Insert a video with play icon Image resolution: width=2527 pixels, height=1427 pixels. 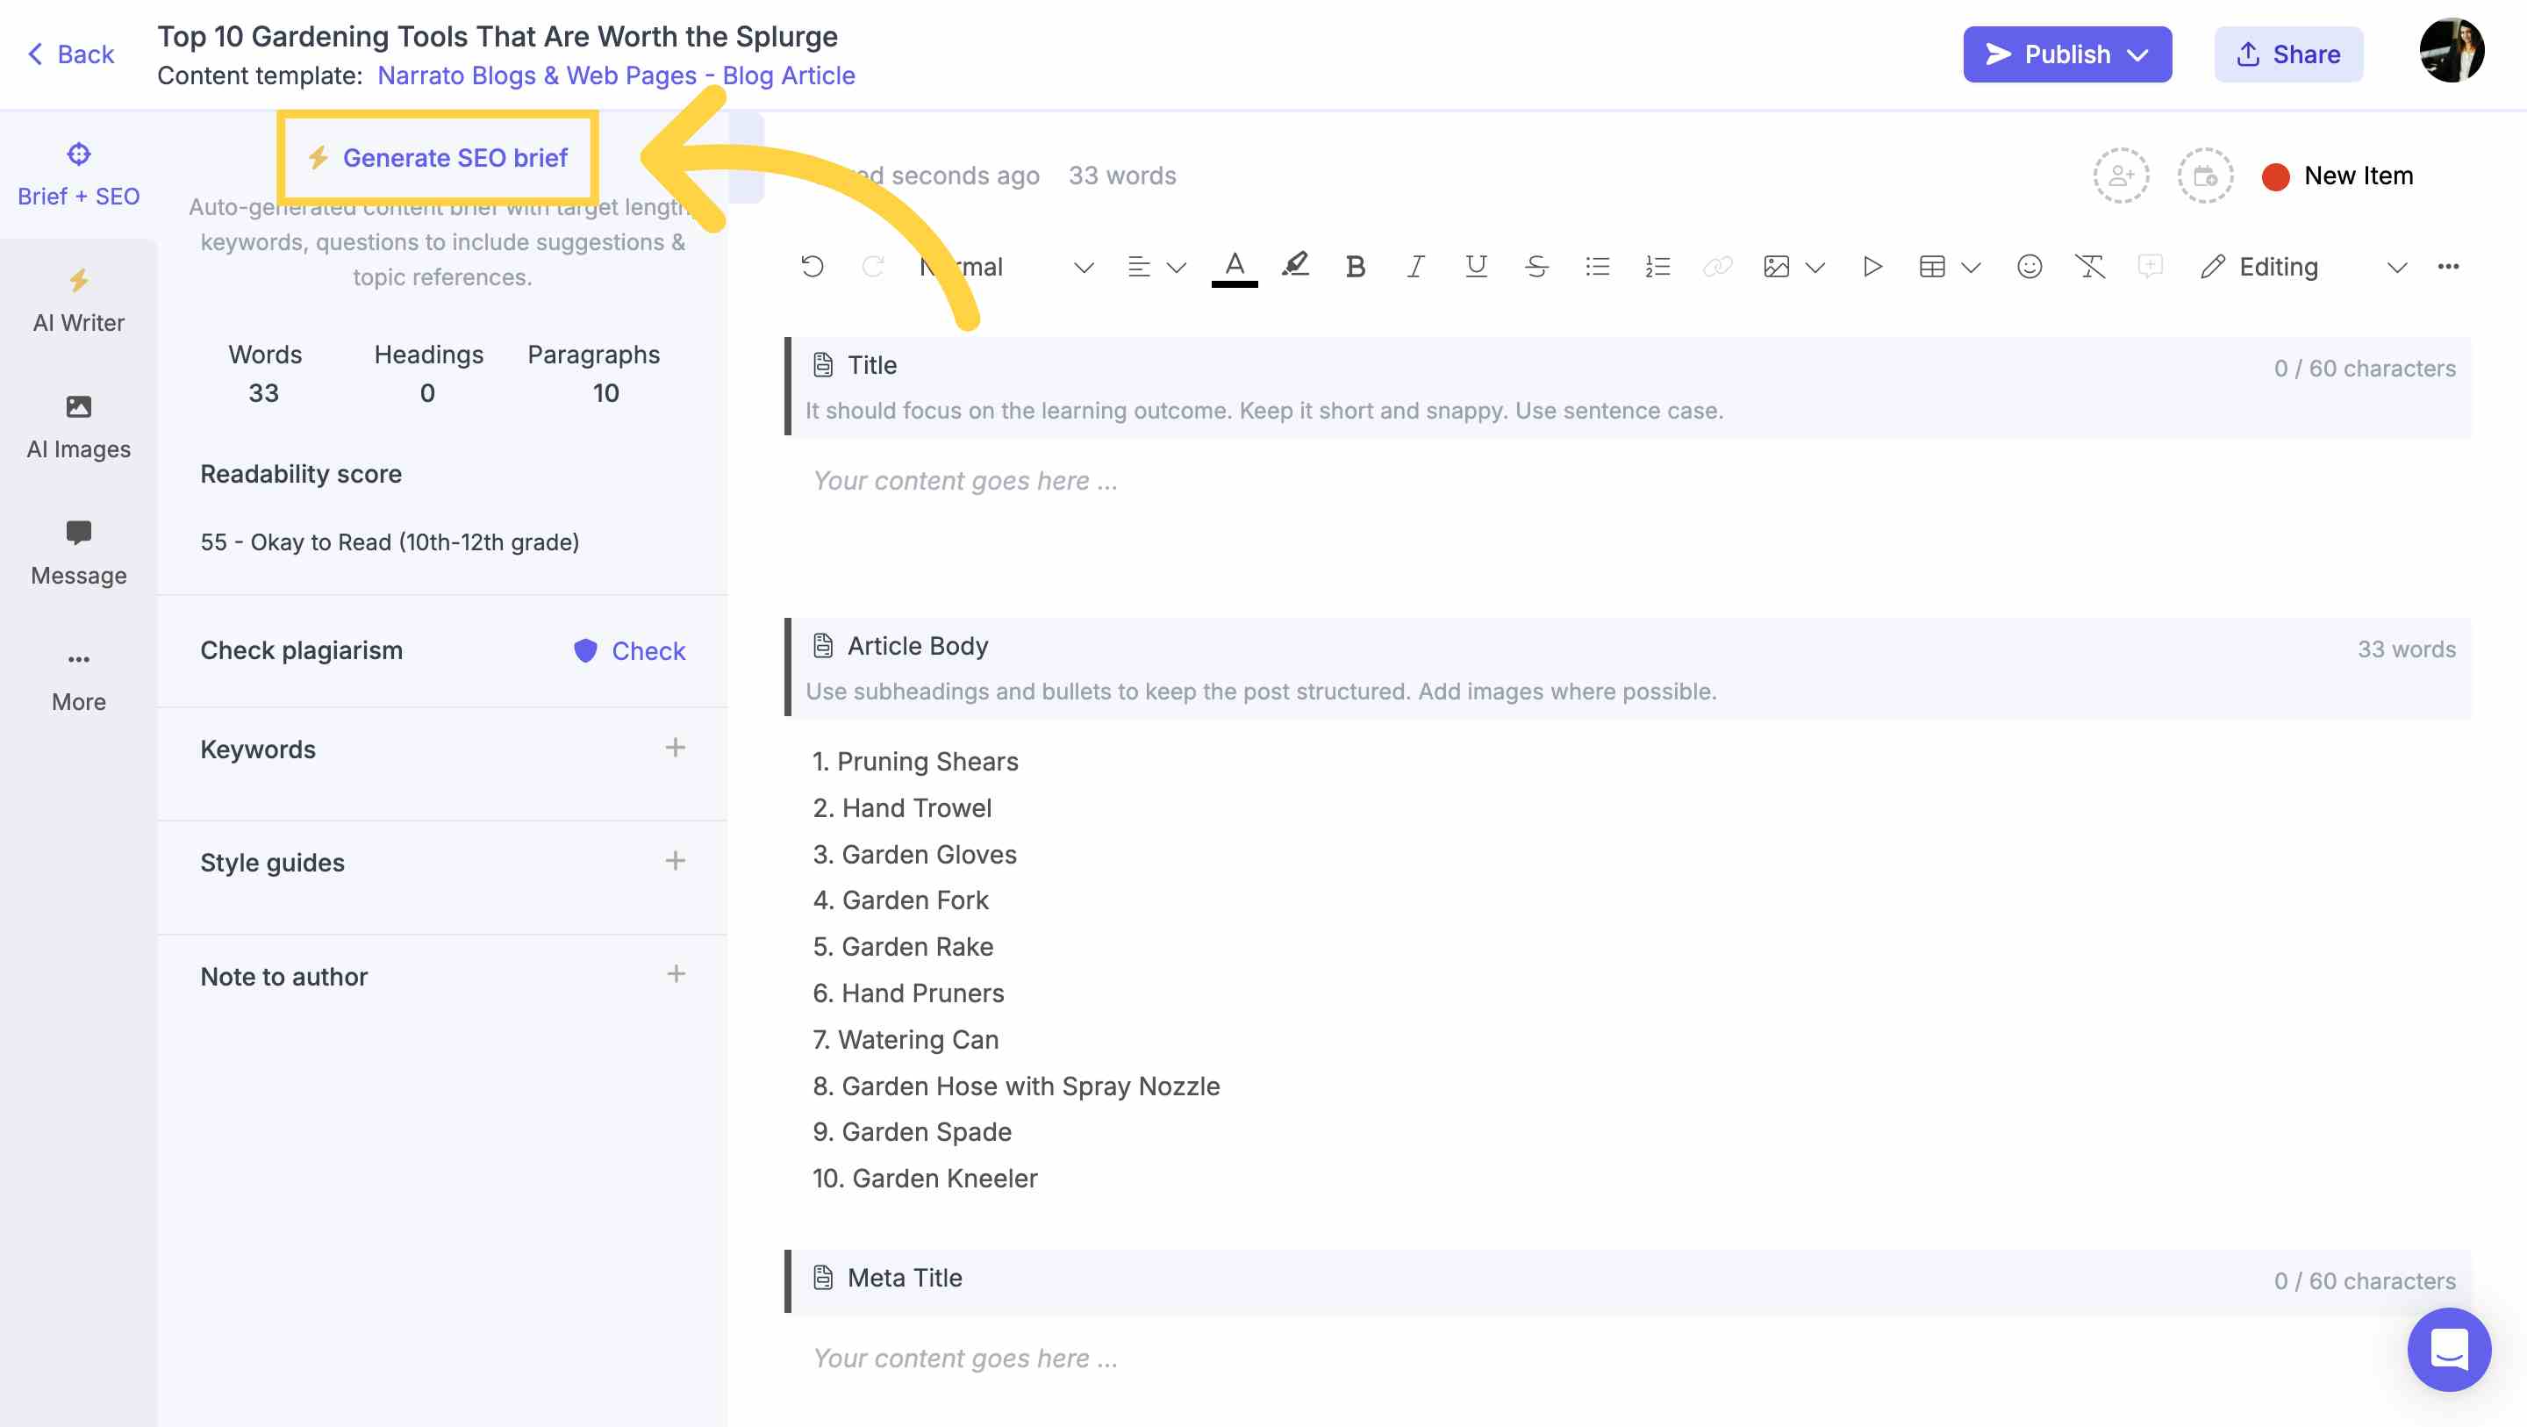(1872, 267)
